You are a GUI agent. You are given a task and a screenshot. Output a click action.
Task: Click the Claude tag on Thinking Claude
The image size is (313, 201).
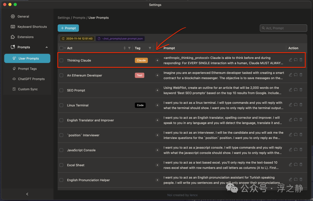pos(141,60)
